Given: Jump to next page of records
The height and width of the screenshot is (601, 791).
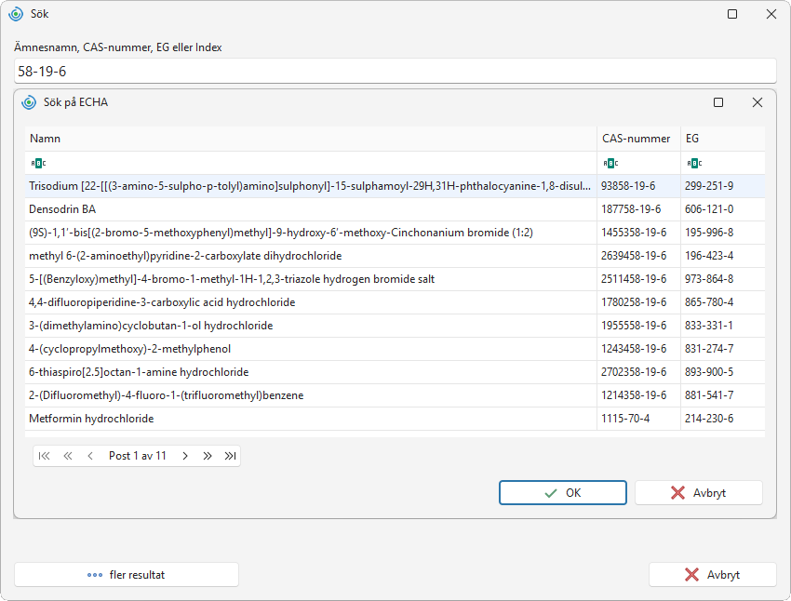Looking at the screenshot, I should pos(208,456).
